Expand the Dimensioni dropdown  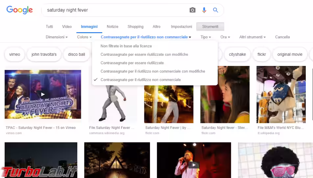[57, 37]
